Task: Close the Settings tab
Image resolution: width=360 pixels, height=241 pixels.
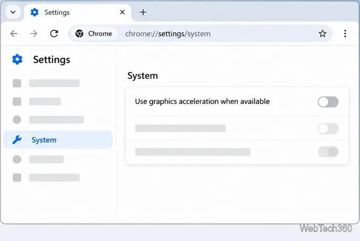Action: [123, 12]
